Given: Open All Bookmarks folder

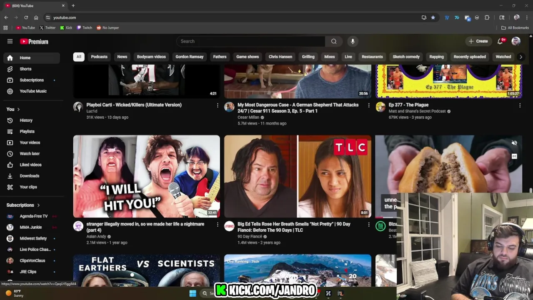Looking at the screenshot, I should [x=515, y=27].
